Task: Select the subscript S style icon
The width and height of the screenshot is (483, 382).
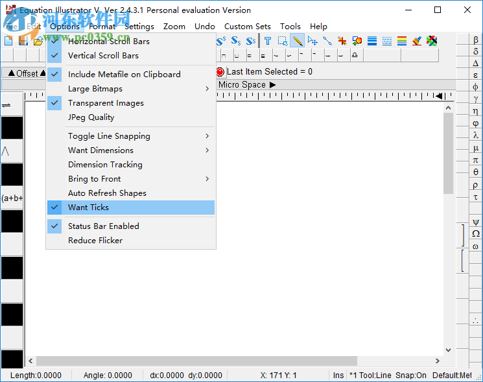Action: 236,41
